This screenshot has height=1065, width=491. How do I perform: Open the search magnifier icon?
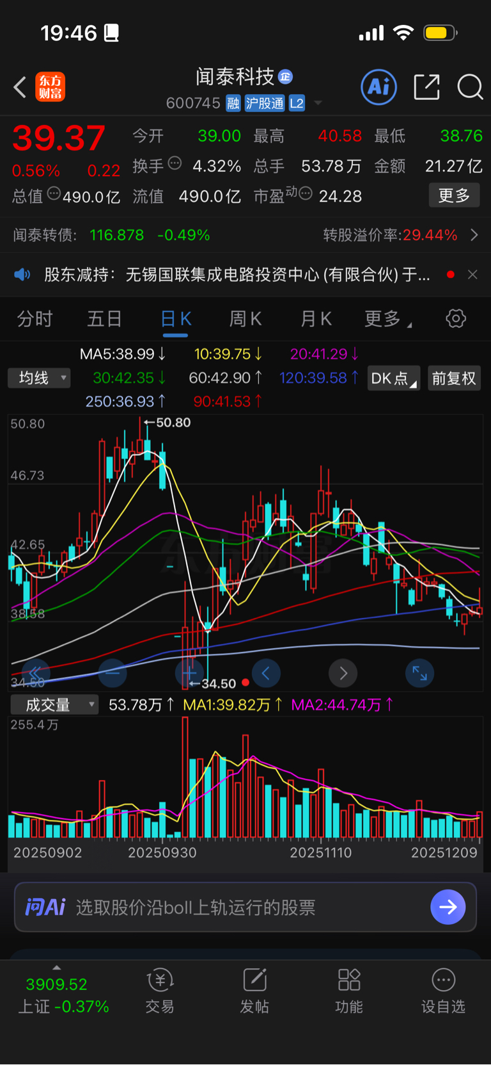(x=470, y=87)
